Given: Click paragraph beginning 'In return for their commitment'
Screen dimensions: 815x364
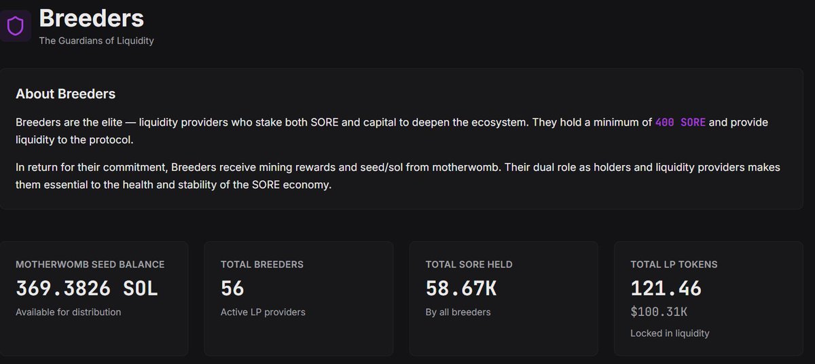Looking at the screenshot, I should point(398,176).
